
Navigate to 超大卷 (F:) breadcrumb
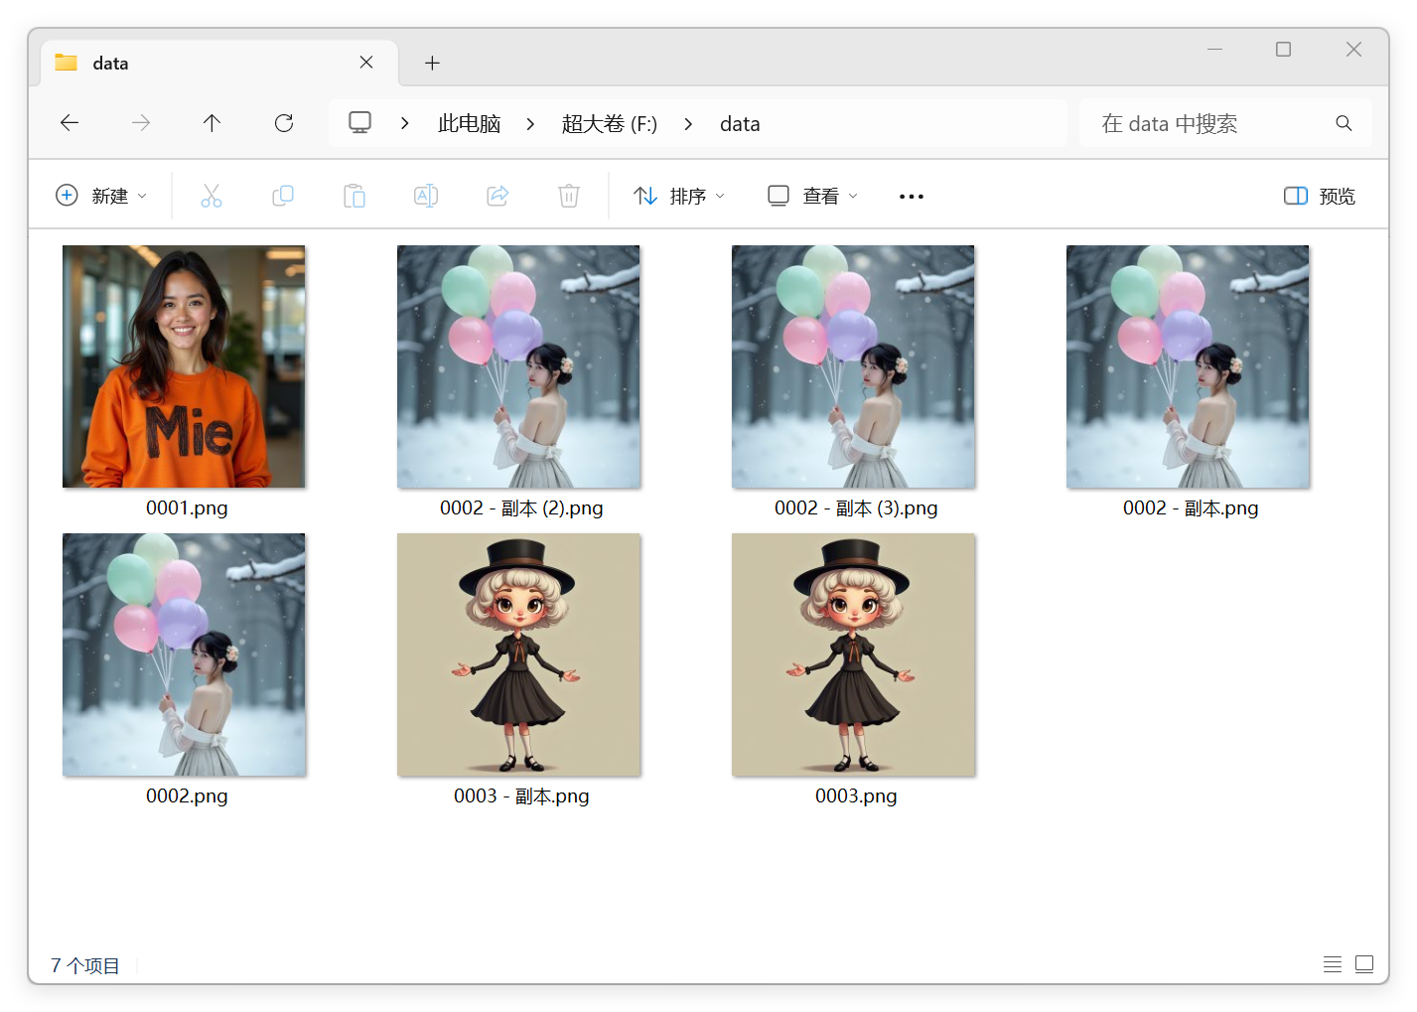click(610, 123)
